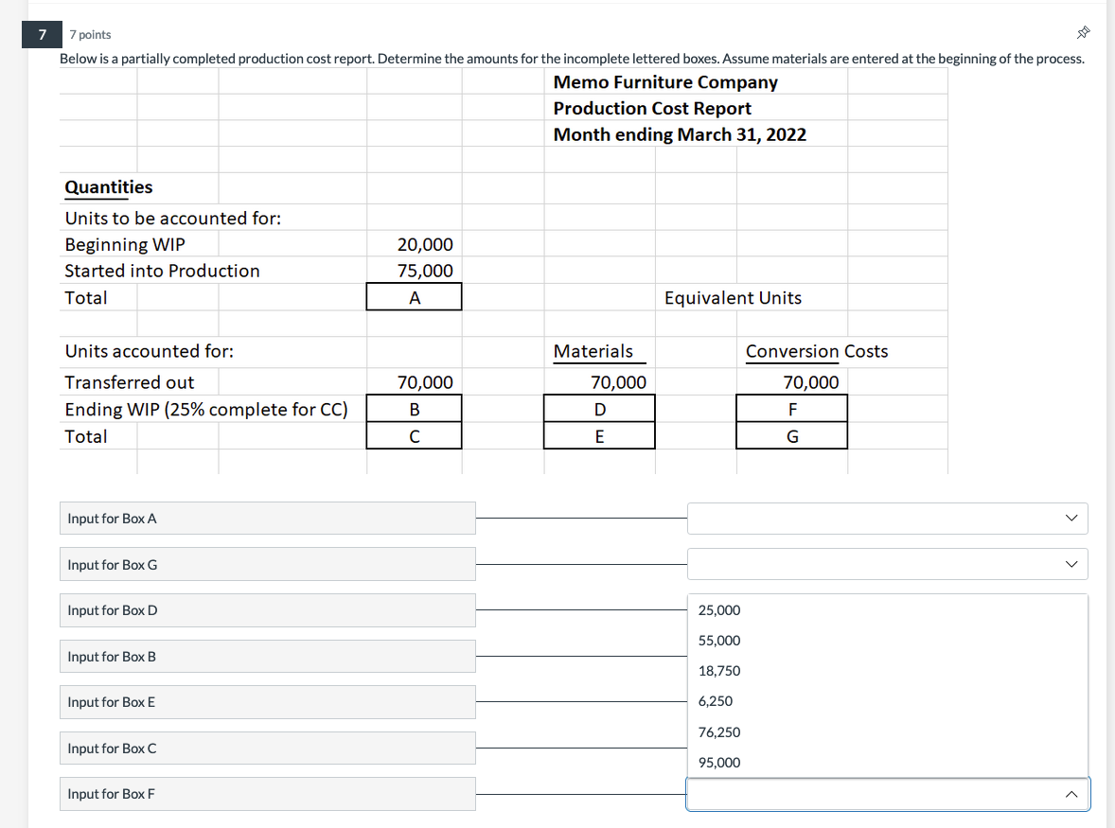1115x828 pixels.
Task: Click the pushpin icon to pin question 7
Action: click(x=1083, y=31)
